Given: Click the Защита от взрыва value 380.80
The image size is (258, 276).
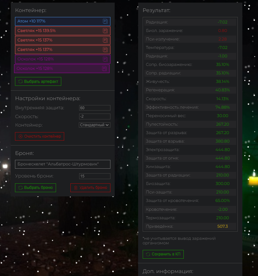Looking at the screenshot, I should tap(222, 141).
